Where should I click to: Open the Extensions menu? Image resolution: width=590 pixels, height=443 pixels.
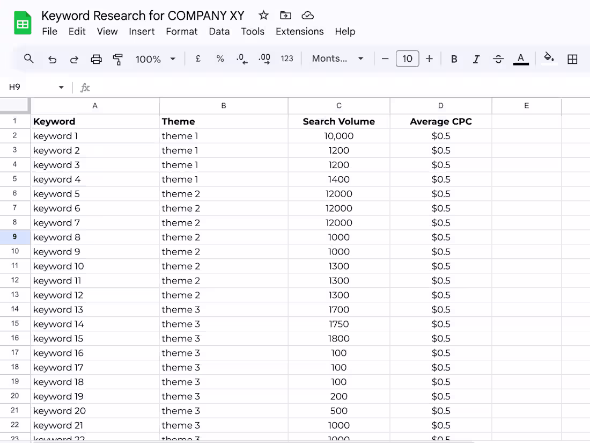click(x=299, y=32)
